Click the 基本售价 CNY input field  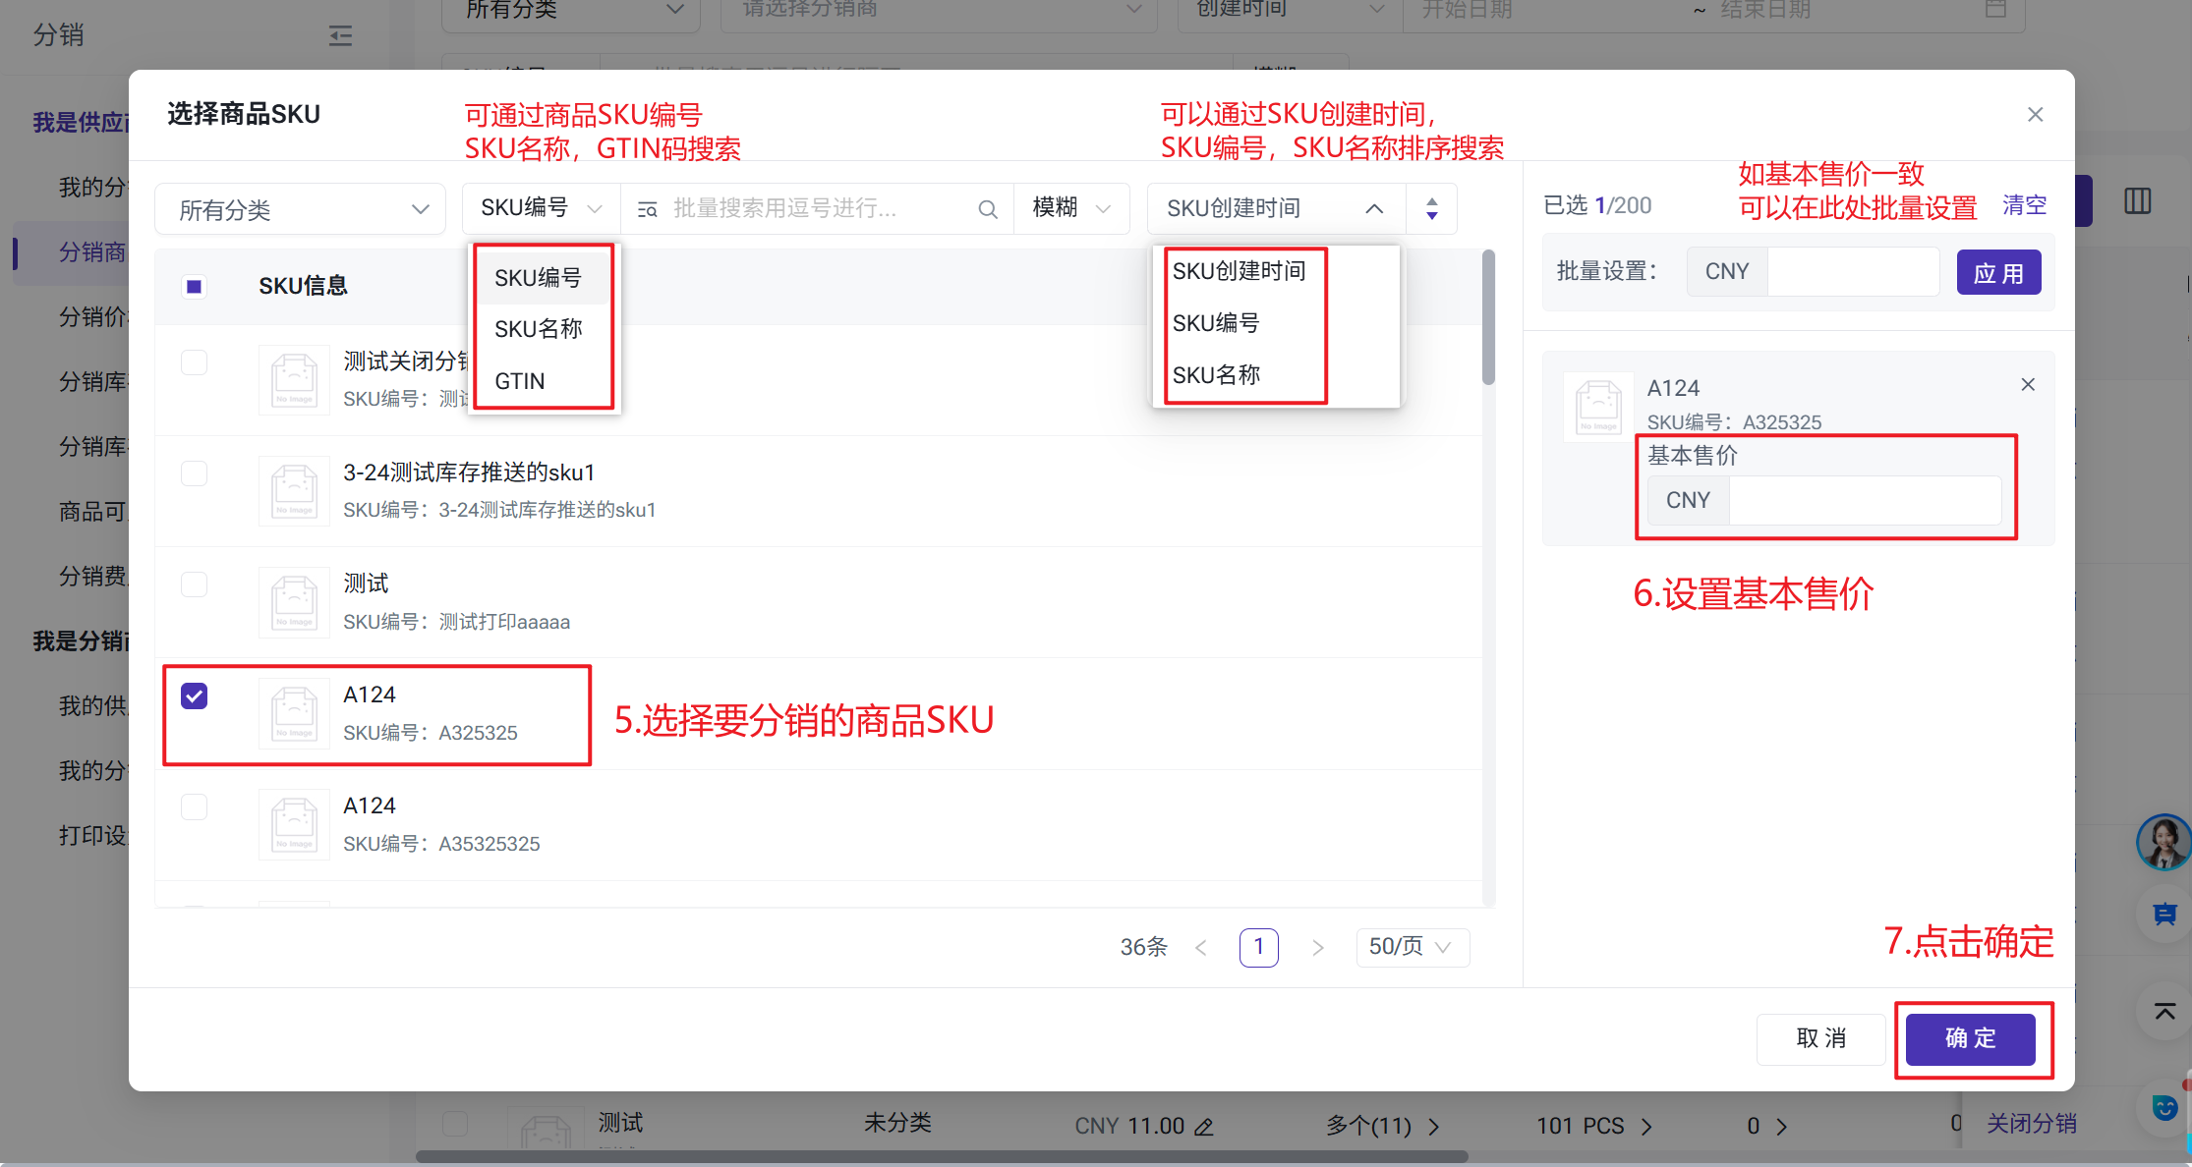point(1864,501)
